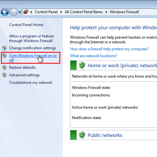Open What are network locations? link
Viewport: 157px width, 157px height.
[x=93, y=56]
